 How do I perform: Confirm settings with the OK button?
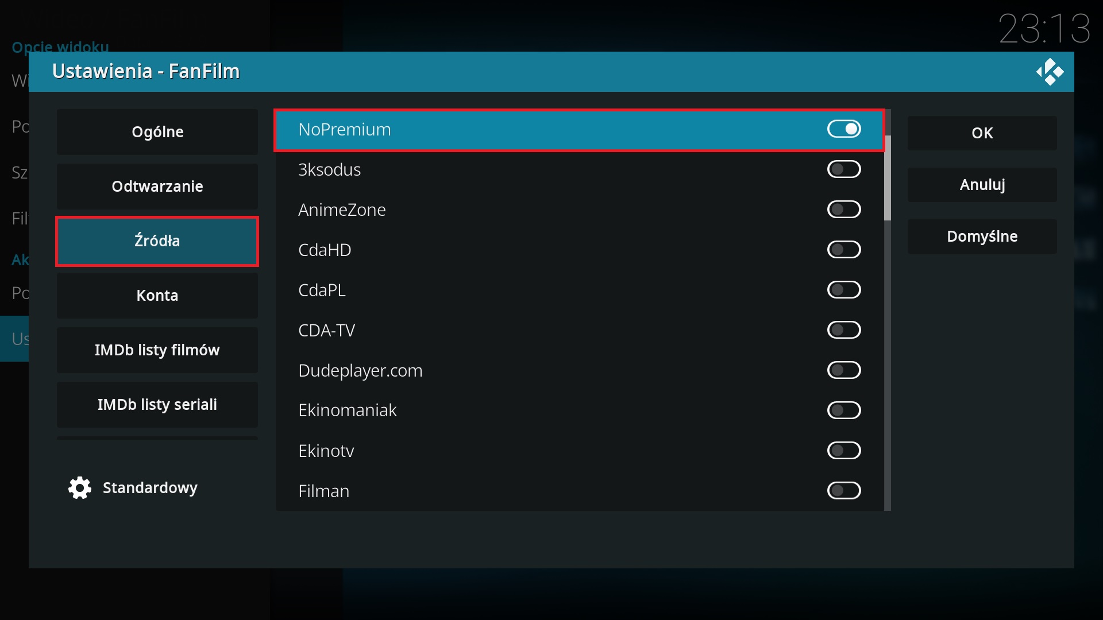pyautogui.click(x=982, y=133)
